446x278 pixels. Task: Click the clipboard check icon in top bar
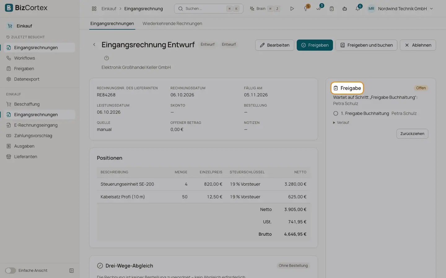pyautogui.click(x=332, y=9)
